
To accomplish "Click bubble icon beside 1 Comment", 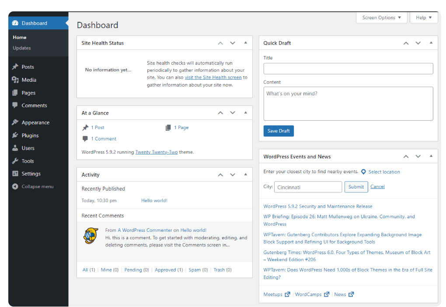I will [85, 139].
